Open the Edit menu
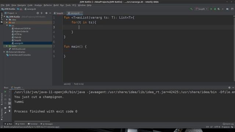235x132 pixels. click(8, 5)
